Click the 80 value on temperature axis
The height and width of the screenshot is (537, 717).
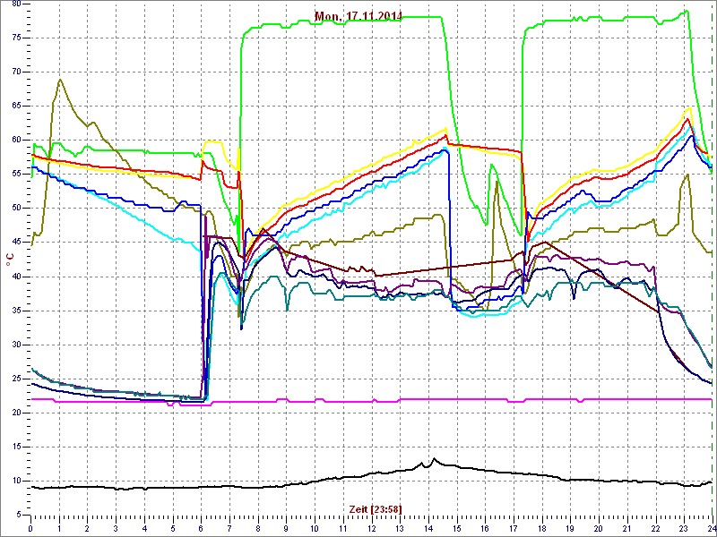[15, 4]
